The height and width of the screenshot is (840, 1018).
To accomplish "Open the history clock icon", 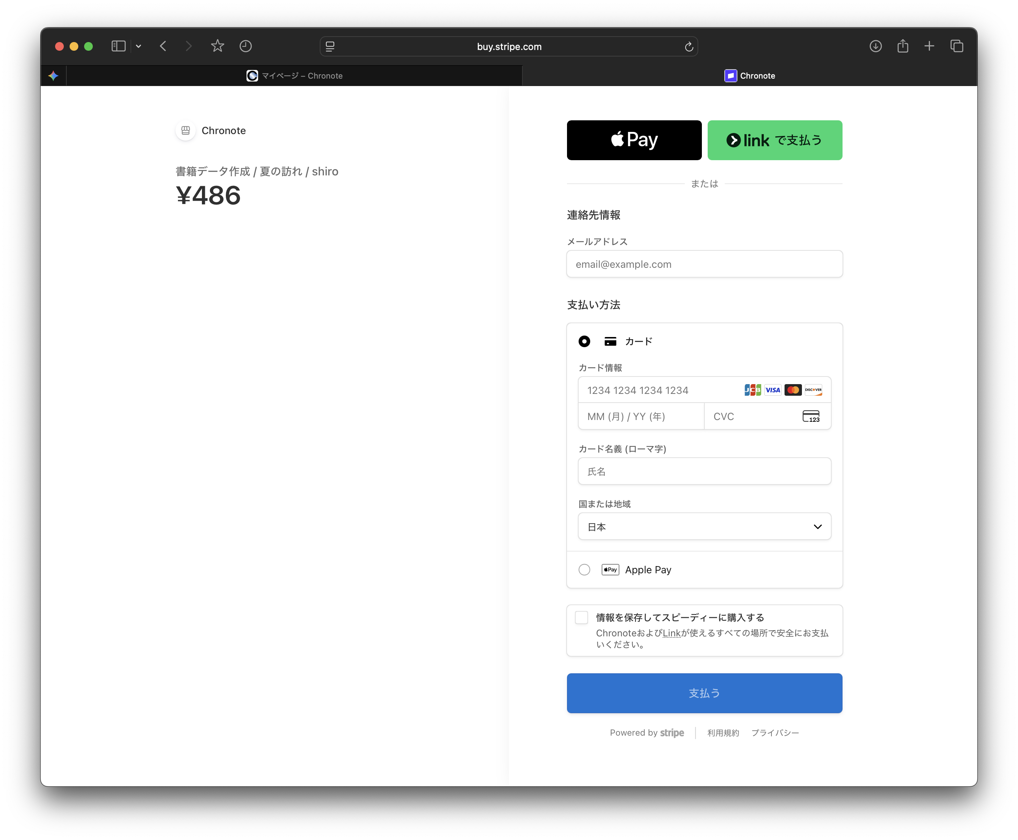I will coord(245,46).
